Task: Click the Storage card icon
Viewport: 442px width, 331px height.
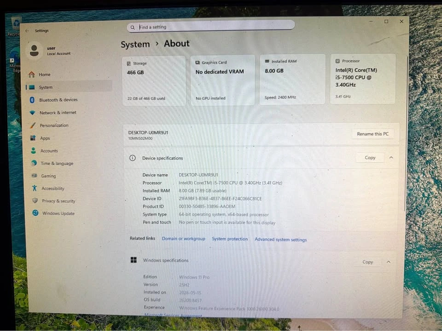Action: 128,63
